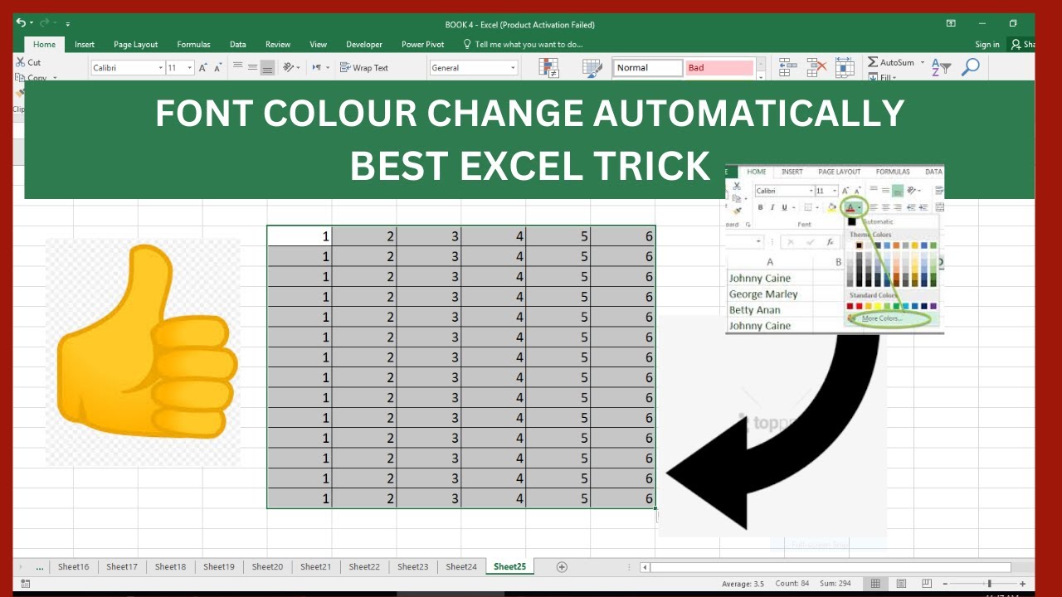Open the Insert ribbon tab

[85, 45]
